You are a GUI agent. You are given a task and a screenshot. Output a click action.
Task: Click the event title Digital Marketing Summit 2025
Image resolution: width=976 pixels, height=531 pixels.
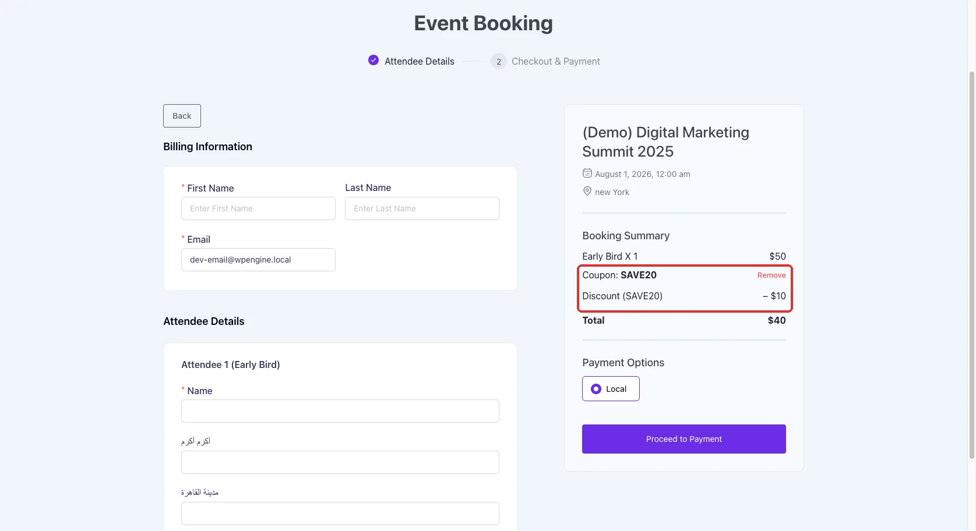tap(665, 141)
